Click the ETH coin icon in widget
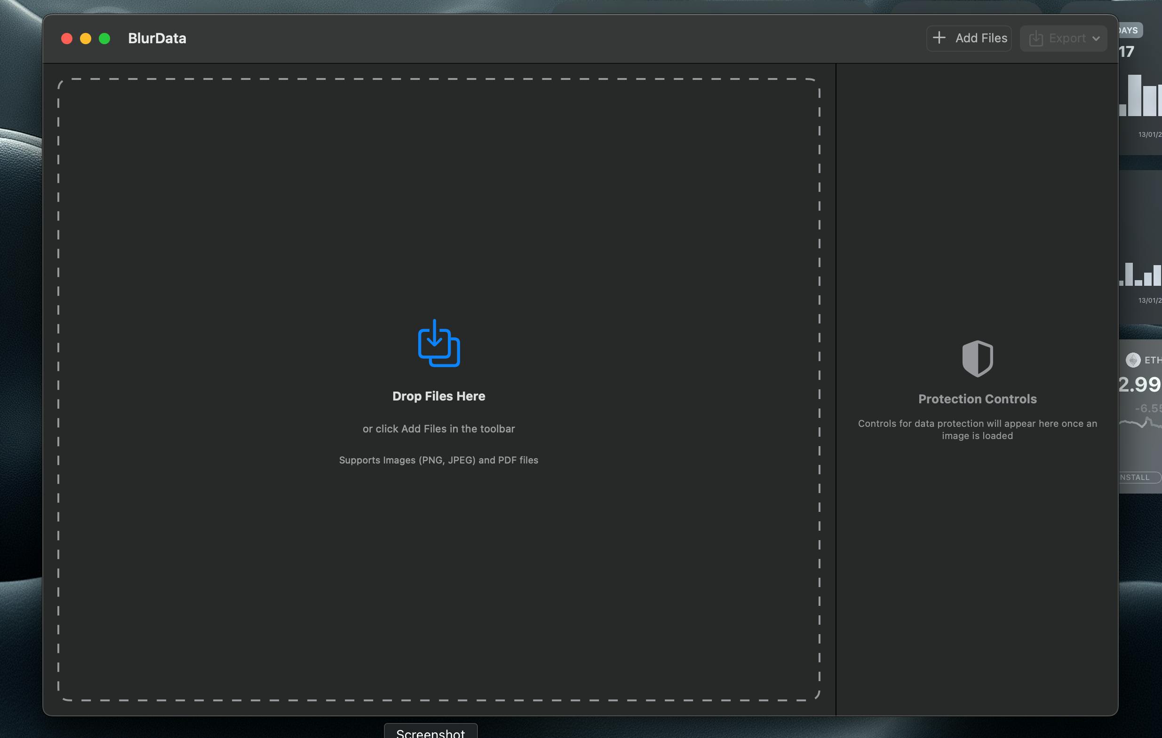 click(1132, 360)
